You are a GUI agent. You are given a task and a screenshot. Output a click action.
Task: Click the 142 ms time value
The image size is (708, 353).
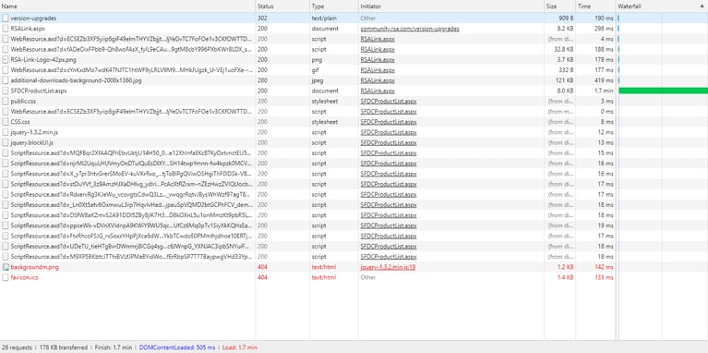604,267
